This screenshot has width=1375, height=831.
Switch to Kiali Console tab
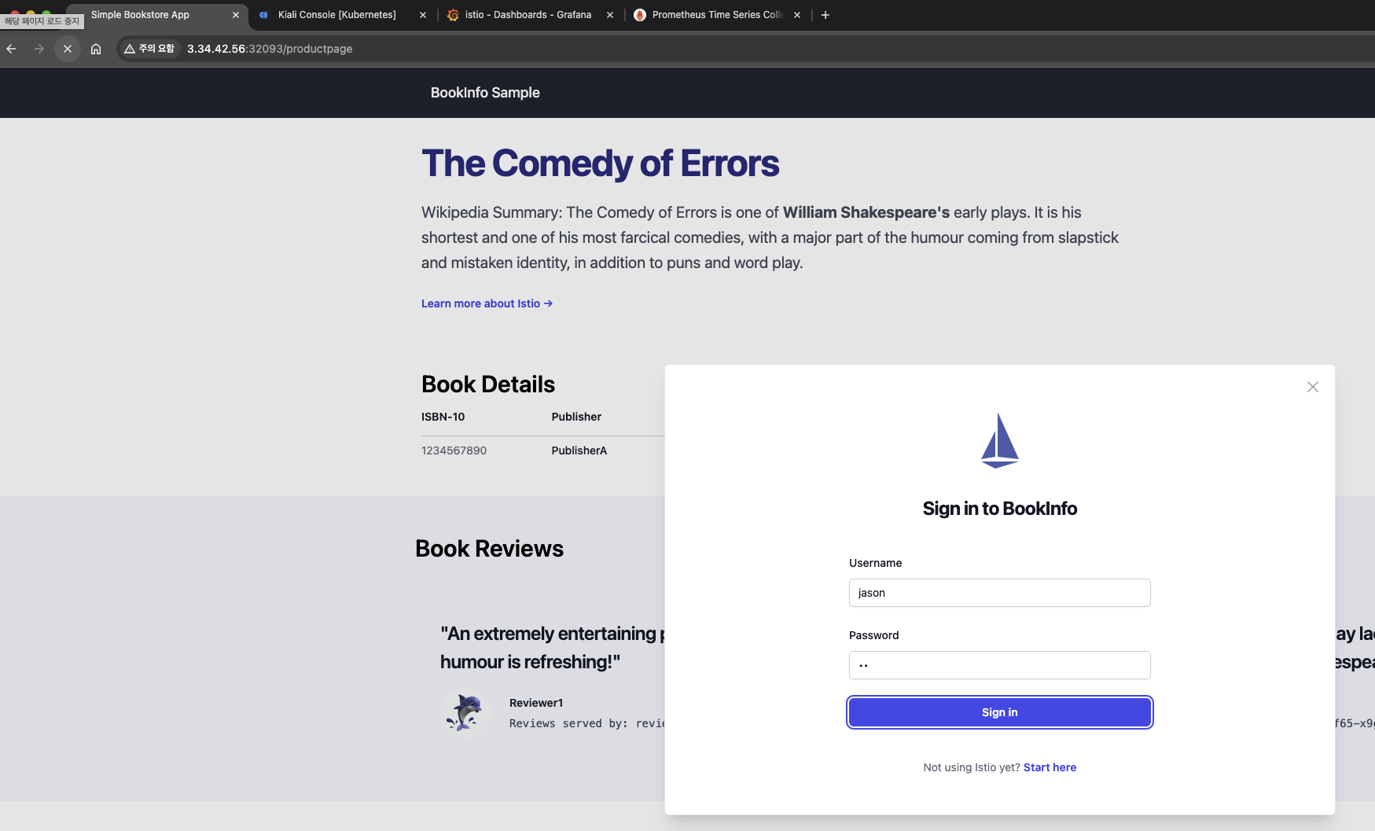[337, 15]
